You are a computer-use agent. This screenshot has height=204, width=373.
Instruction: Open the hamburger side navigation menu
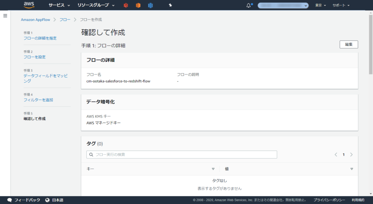pos(5,16)
